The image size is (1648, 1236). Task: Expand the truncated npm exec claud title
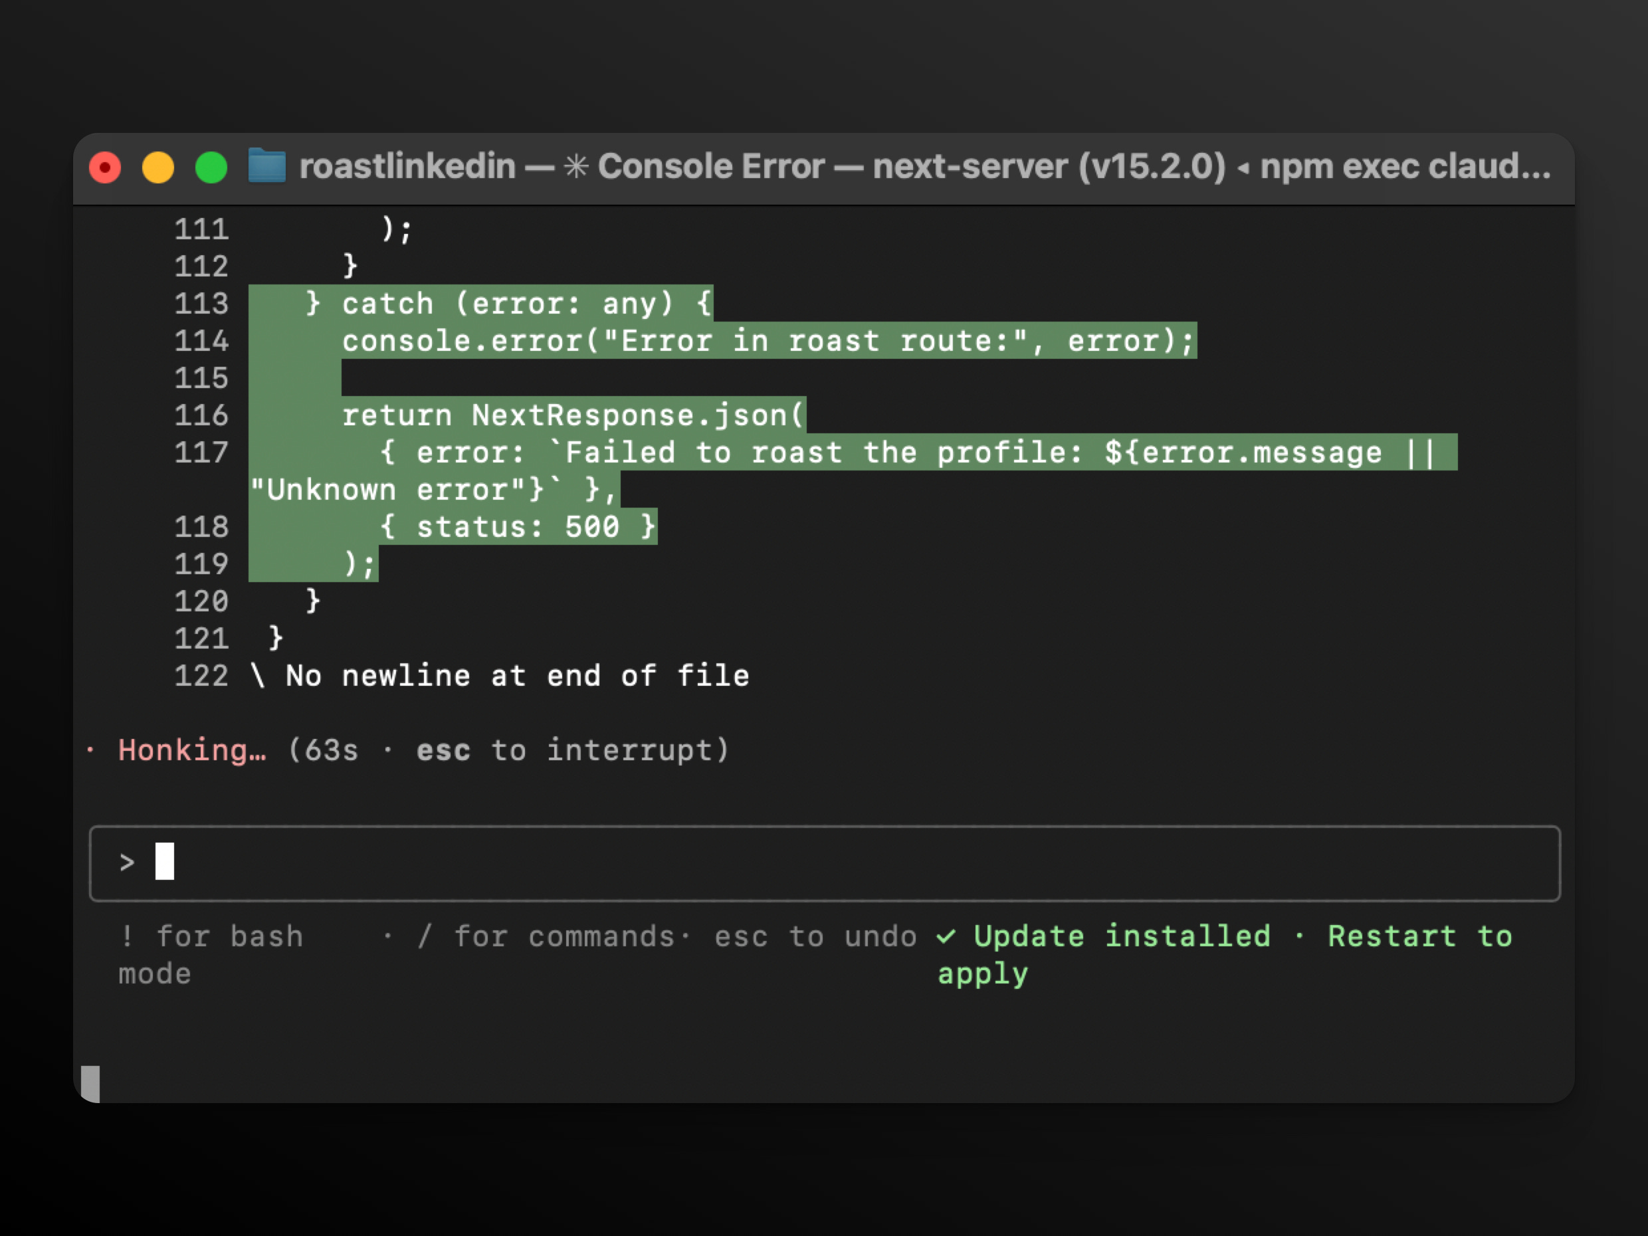(1408, 167)
